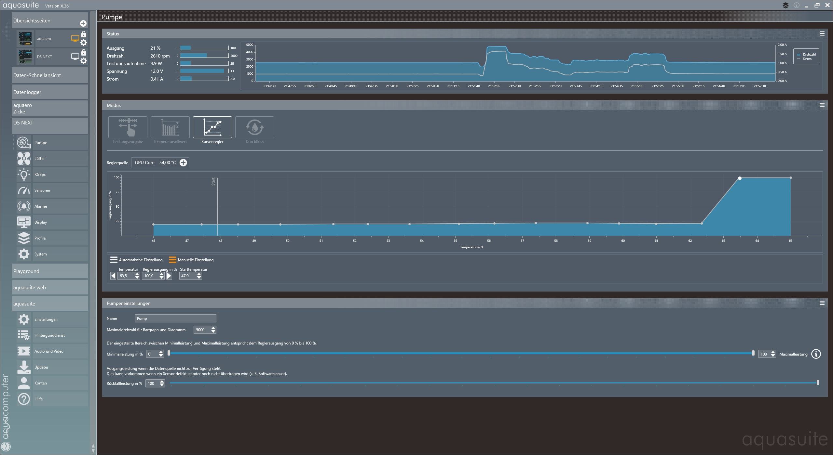Select the Temperatursollwert mode icon

point(170,127)
